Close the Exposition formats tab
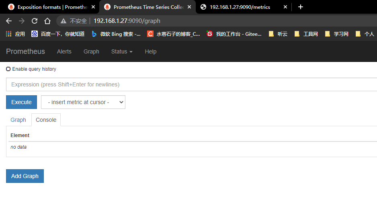 pos(93,7)
